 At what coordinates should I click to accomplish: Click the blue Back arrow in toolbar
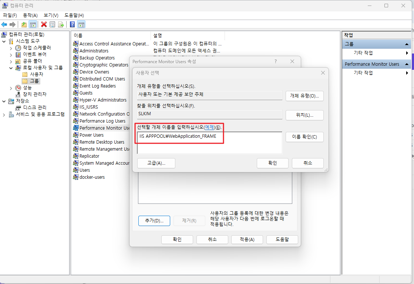click(4, 24)
